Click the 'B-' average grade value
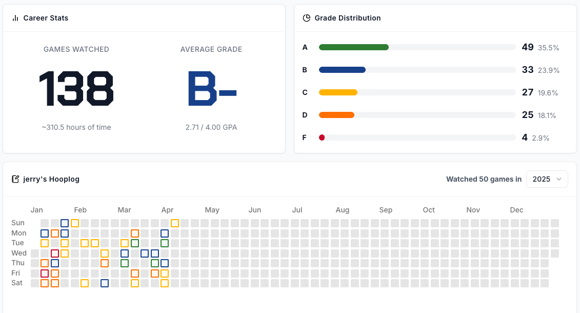 (x=212, y=88)
